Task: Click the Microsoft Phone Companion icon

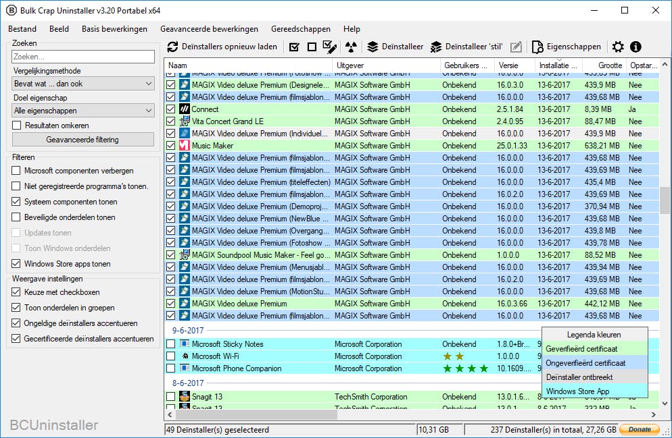Action: pos(185,368)
